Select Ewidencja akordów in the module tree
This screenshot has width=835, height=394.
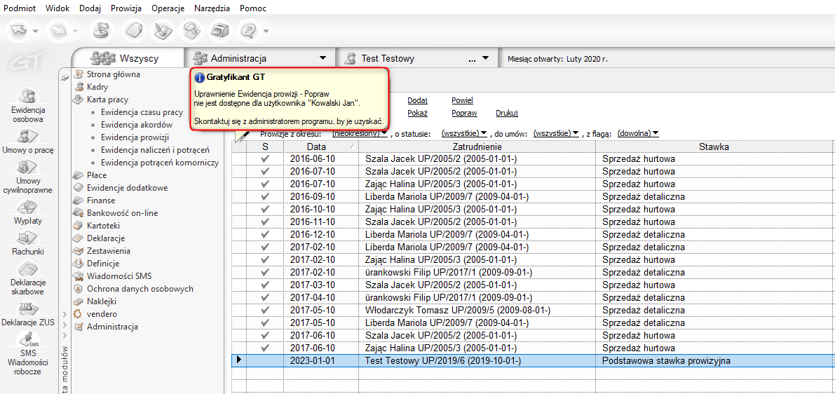click(x=137, y=125)
